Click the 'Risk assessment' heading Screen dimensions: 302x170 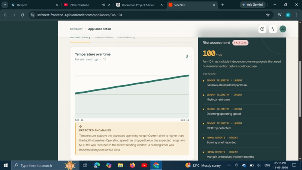coord(216,43)
